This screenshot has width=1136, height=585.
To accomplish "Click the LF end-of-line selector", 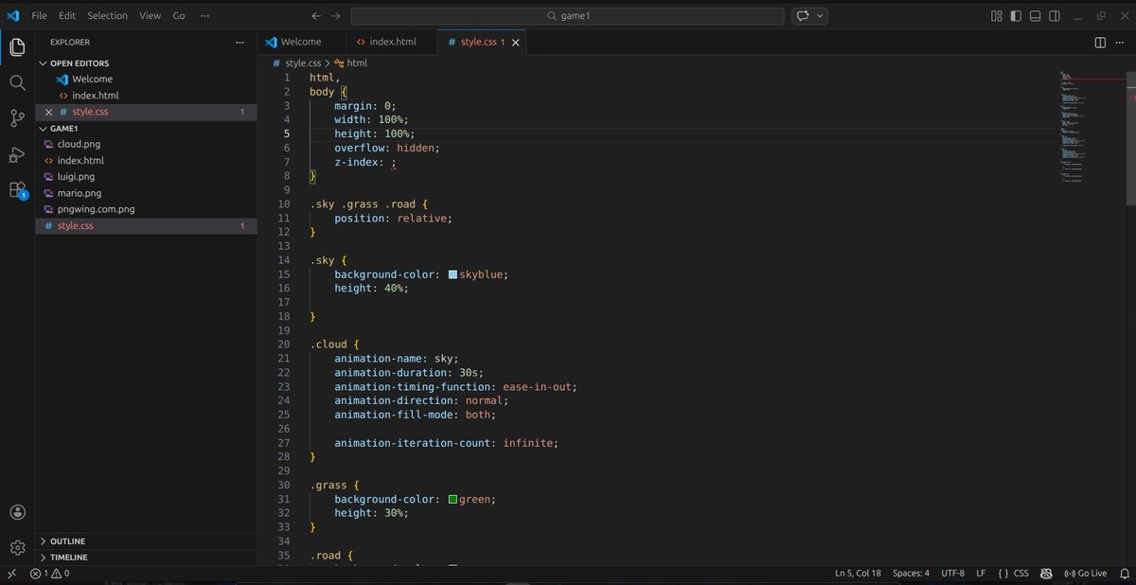I will click(981, 574).
